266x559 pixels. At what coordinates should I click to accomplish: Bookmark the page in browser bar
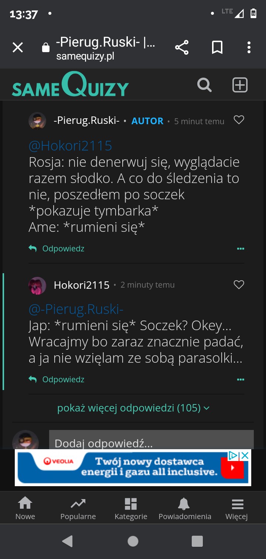217,47
